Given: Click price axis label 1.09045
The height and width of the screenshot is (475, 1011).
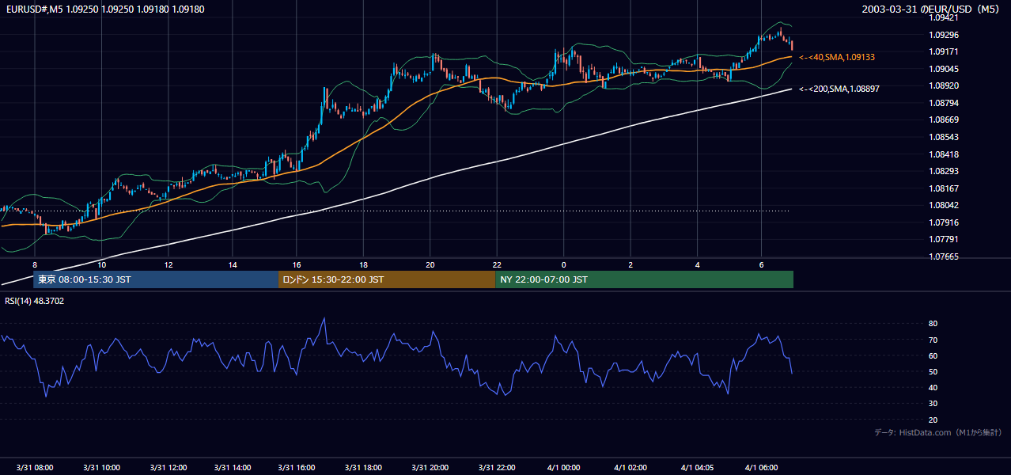Looking at the screenshot, I should coord(944,69).
